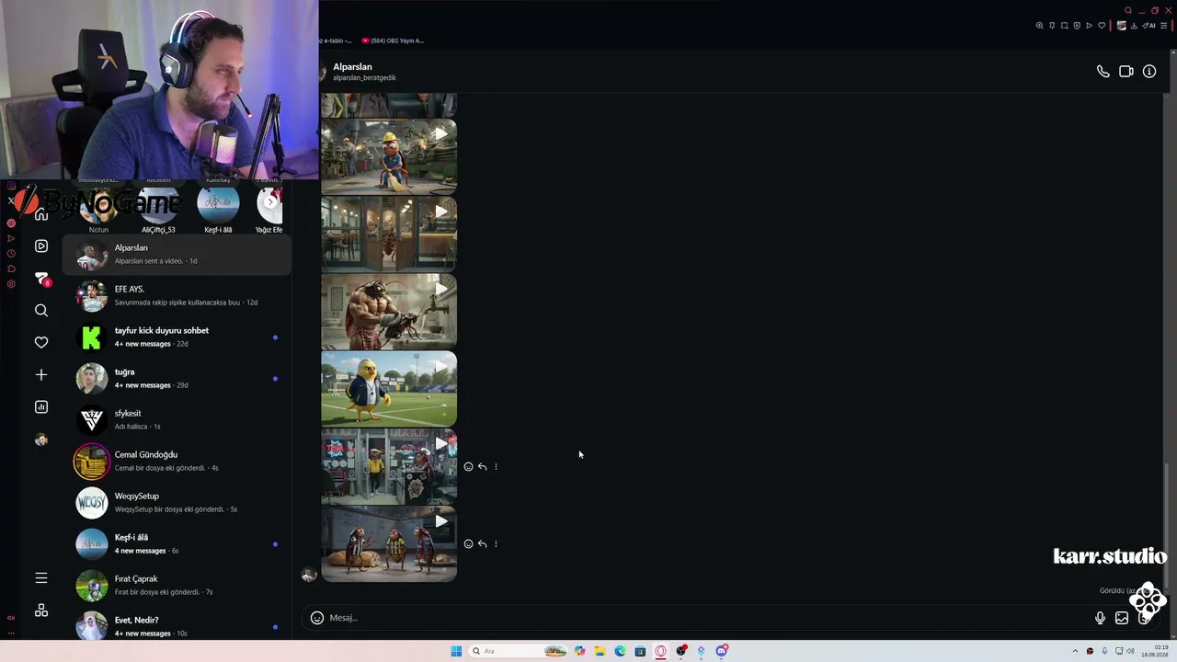Select the Alparslan conversation row
Screen dimensions: 1177x662
click(177, 254)
